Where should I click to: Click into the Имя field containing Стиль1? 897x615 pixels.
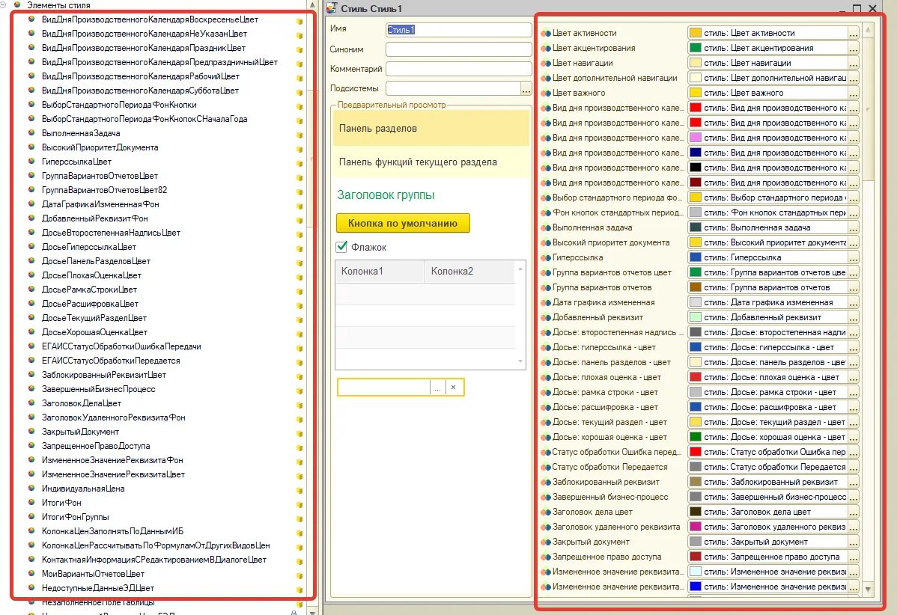point(458,30)
